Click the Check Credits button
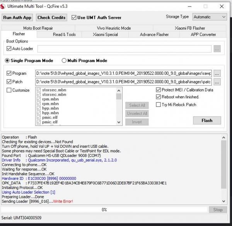 pos(51,18)
